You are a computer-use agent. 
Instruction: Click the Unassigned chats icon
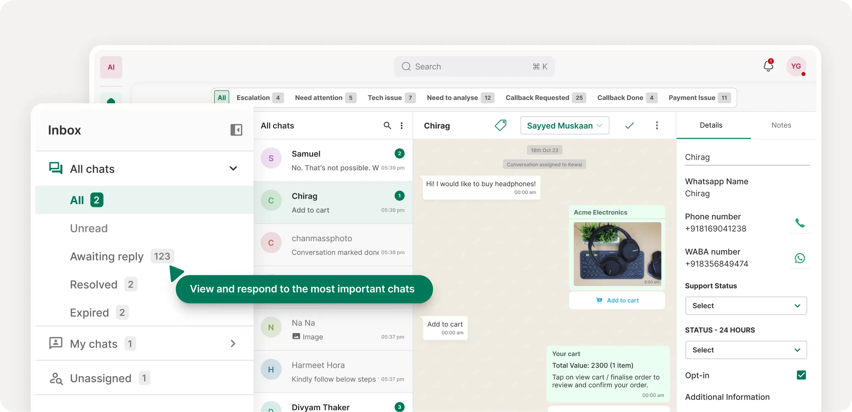(x=56, y=378)
